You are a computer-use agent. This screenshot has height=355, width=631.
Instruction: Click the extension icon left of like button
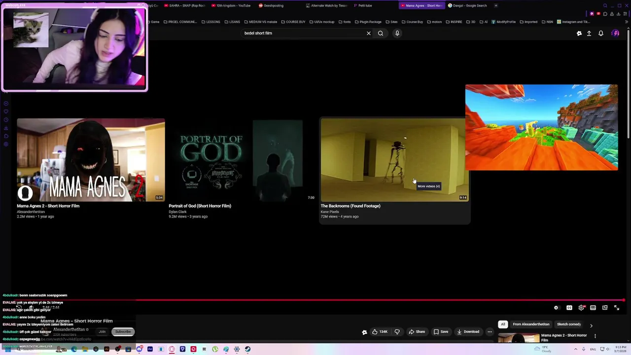click(x=364, y=332)
